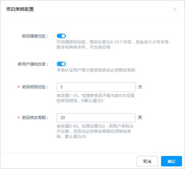Click the 天 unit after the period field

140,117
